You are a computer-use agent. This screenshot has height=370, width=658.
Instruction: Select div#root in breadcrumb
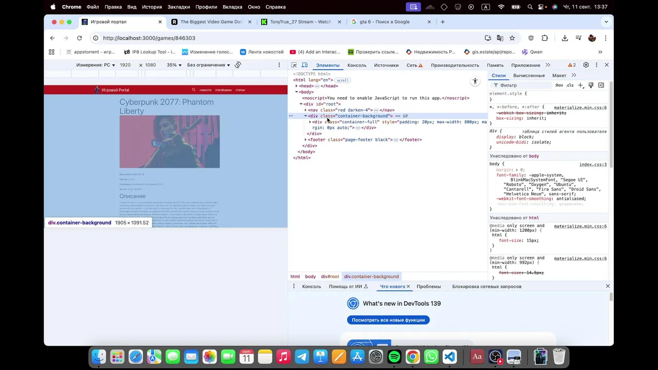point(330,276)
